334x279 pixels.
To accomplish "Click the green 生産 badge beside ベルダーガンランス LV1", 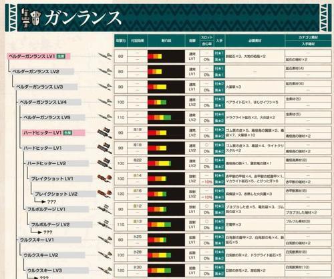I will click(61, 56).
